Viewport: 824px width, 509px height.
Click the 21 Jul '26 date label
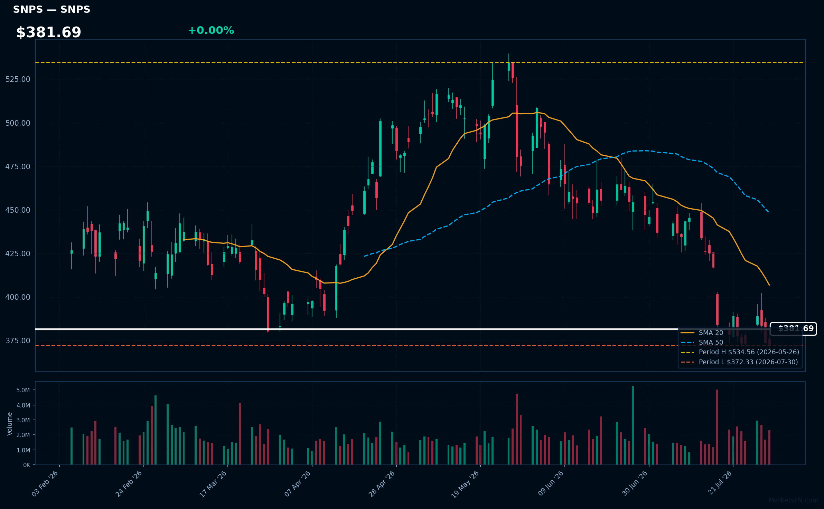click(720, 483)
